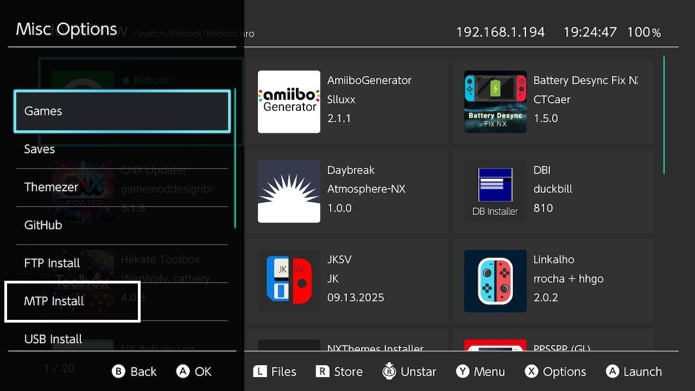Viewport: 695px width, 391px height.
Task: Click version 1.5.0 under CTCaer
Action: pos(546,118)
